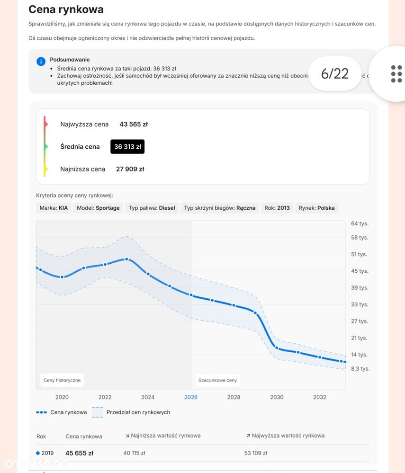Click the Rynek: Polska criteria chip
Viewport: 405px width, 473px height.
click(316, 208)
